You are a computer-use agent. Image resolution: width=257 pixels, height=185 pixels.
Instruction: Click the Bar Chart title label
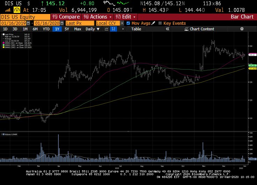[242, 17]
